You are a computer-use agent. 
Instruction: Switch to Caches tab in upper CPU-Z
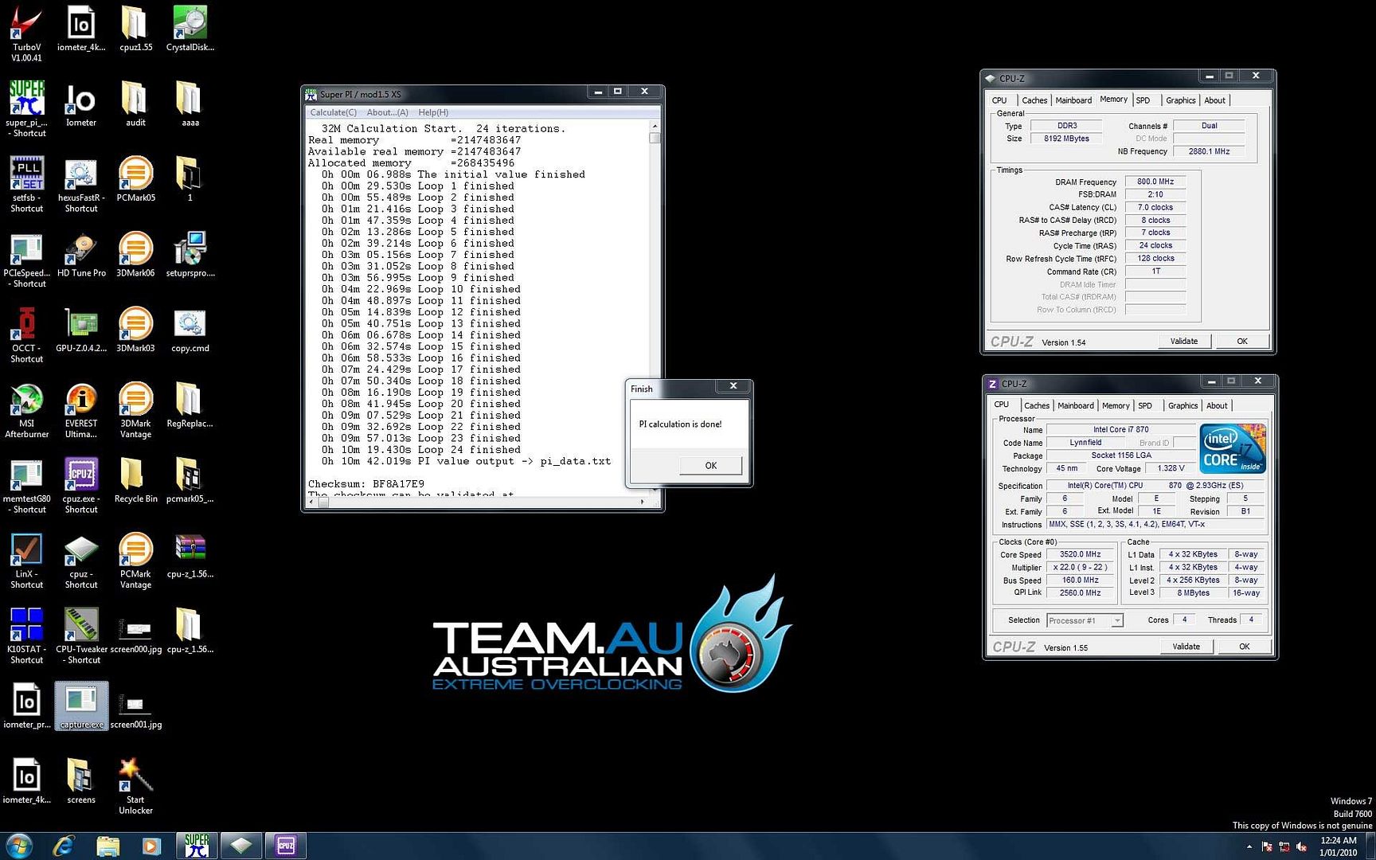tap(1034, 100)
